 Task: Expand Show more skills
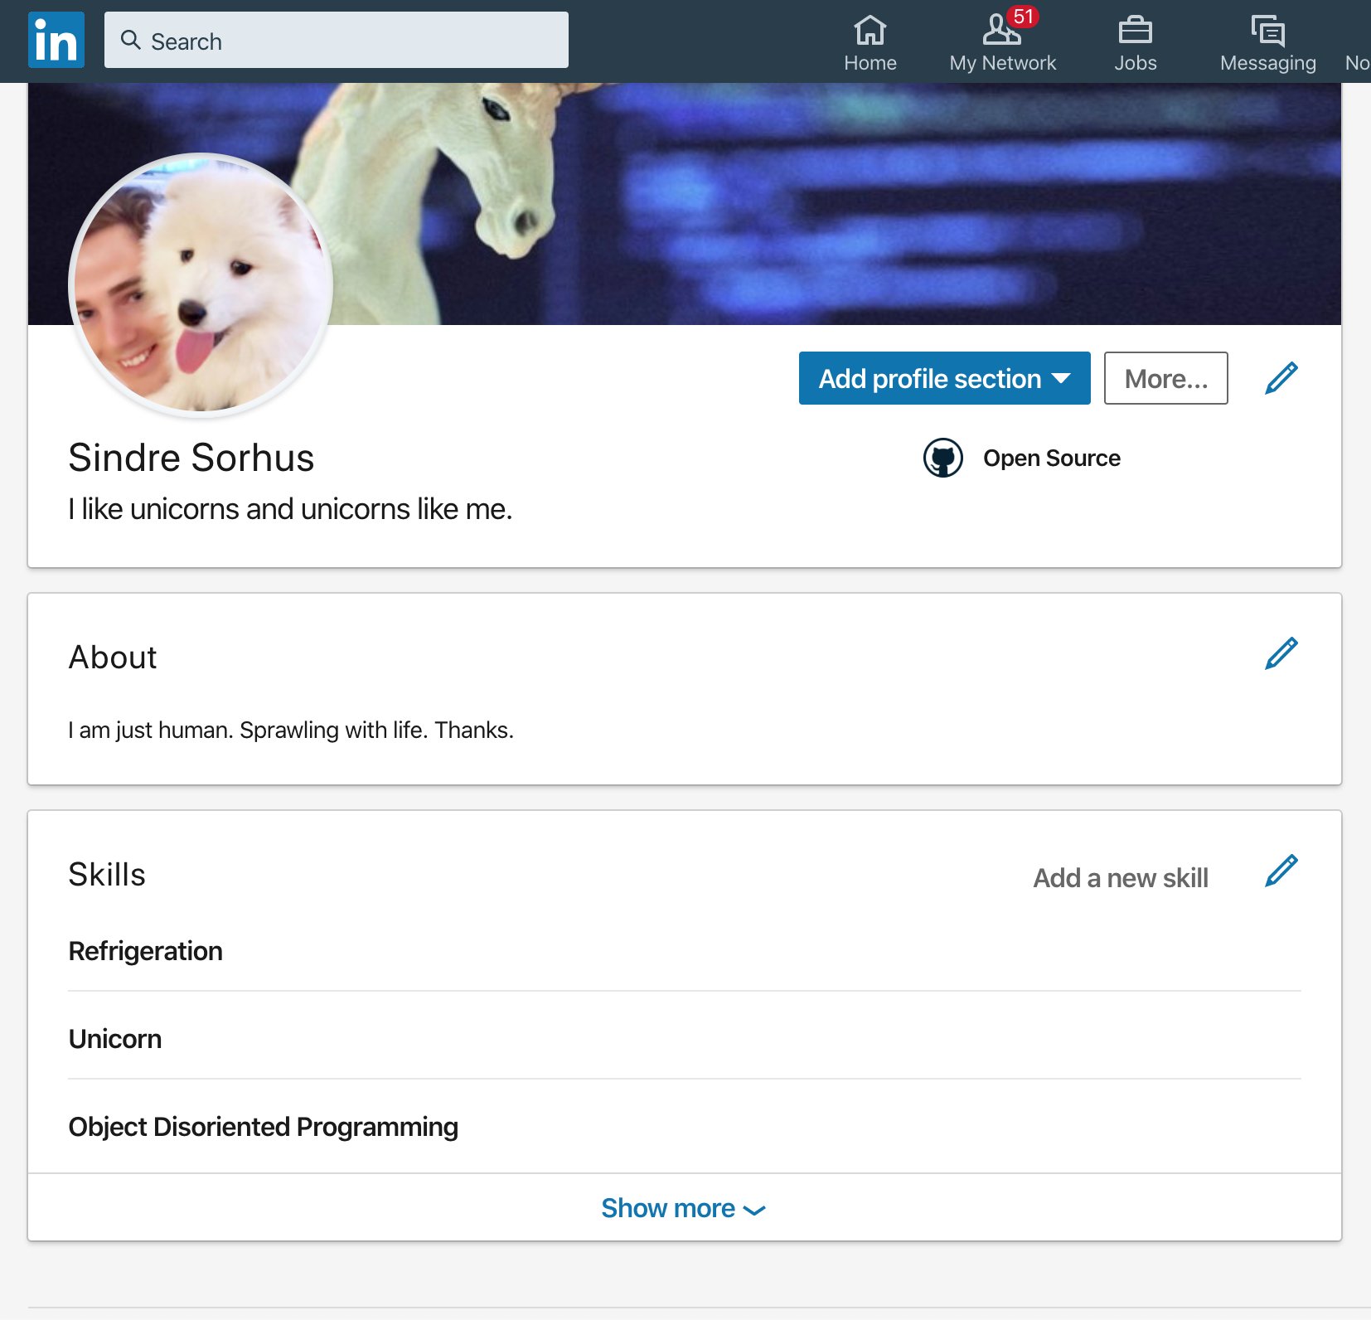coord(668,1208)
